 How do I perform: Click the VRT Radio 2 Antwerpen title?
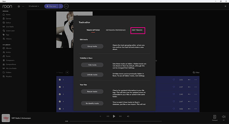[x=21, y=118]
